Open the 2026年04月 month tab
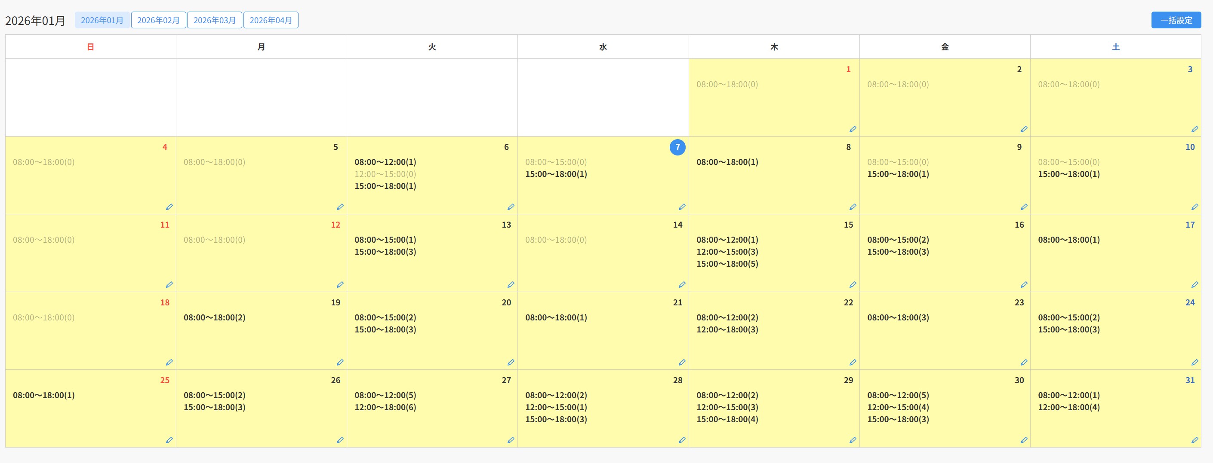 271,20
